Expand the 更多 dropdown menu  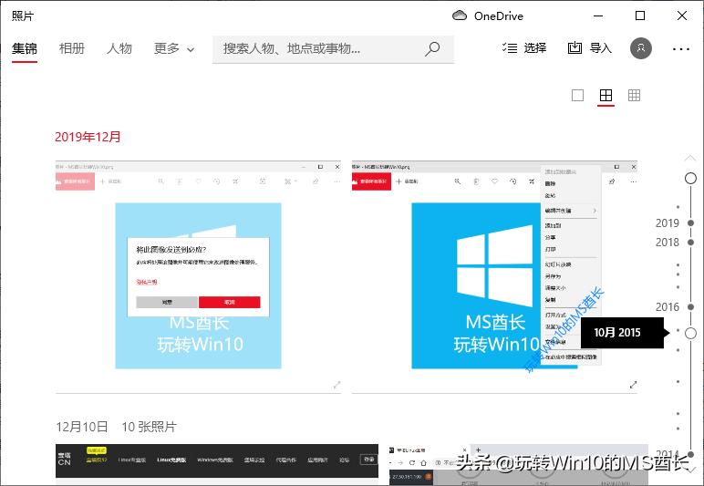coord(174,48)
